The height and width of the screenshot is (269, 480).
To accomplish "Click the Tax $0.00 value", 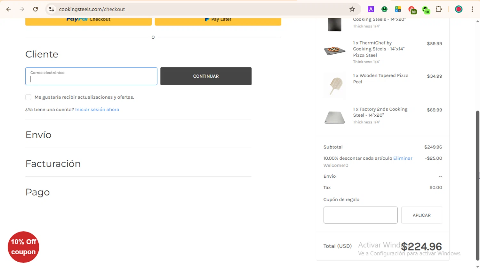I will pos(436,188).
